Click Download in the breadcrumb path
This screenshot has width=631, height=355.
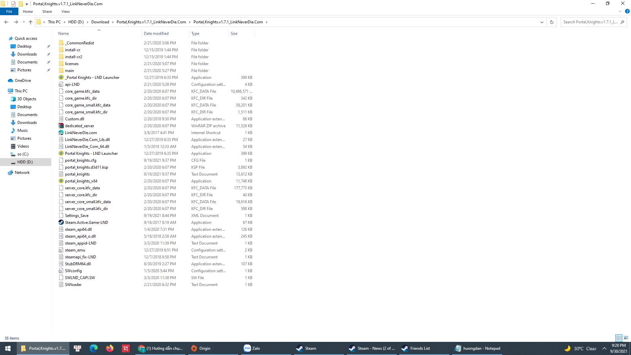pyautogui.click(x=100, y=22)
